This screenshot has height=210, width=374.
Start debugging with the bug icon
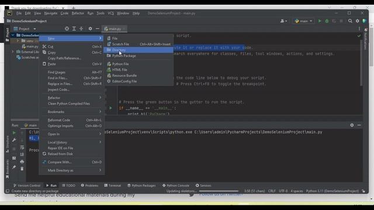point(327,21)
